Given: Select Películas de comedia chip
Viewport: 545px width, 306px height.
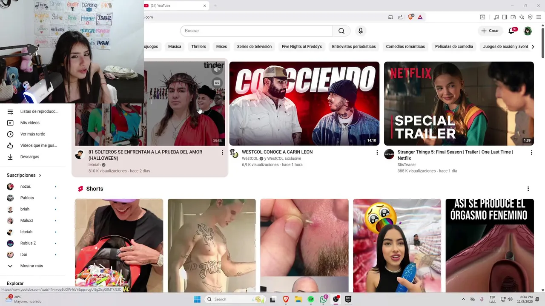Looking at the screenshot, I should (454, 46).
